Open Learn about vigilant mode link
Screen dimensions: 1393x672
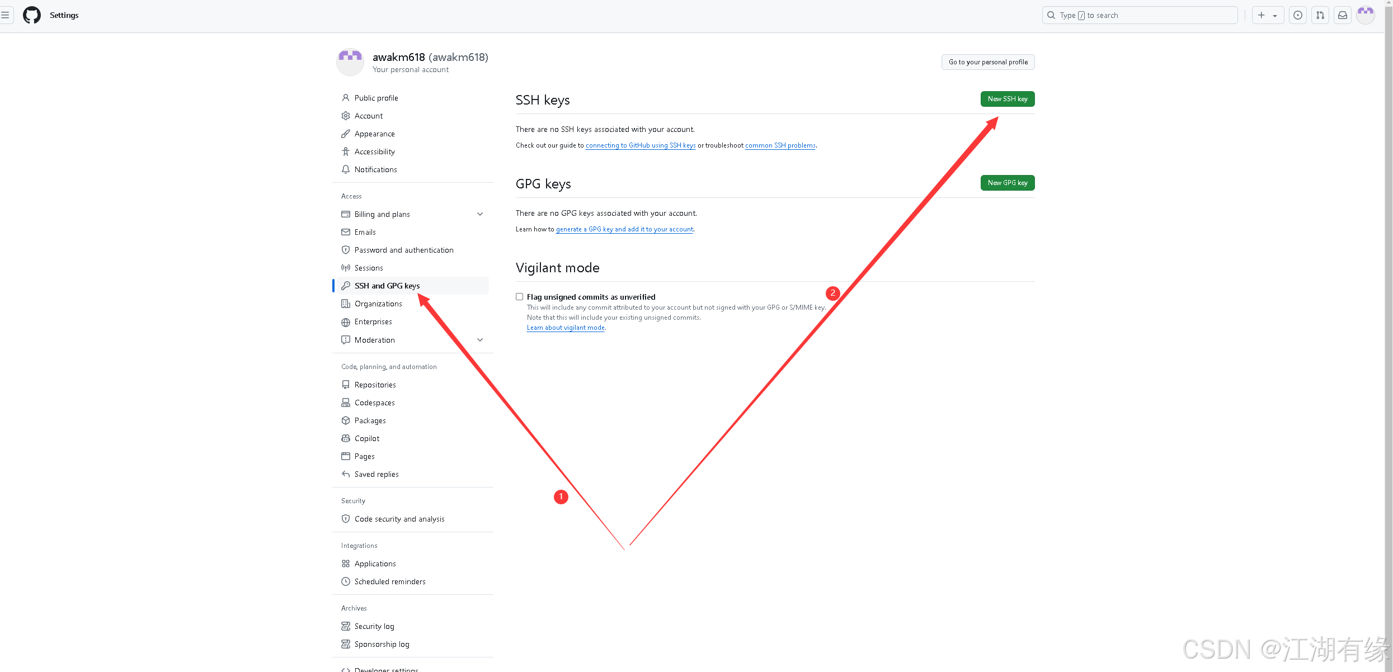point(566,328)
